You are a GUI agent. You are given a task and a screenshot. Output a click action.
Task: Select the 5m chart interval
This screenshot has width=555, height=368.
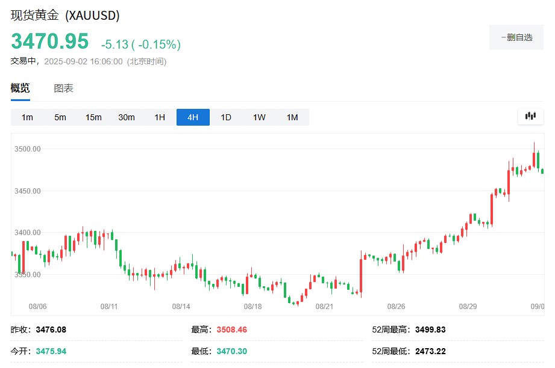pyautogui.click(x=60, y=117)
